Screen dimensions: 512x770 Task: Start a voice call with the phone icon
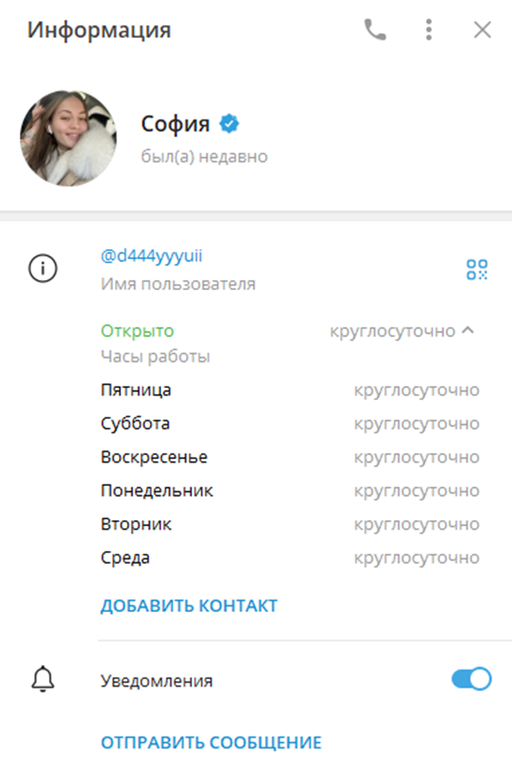[375, 30]
